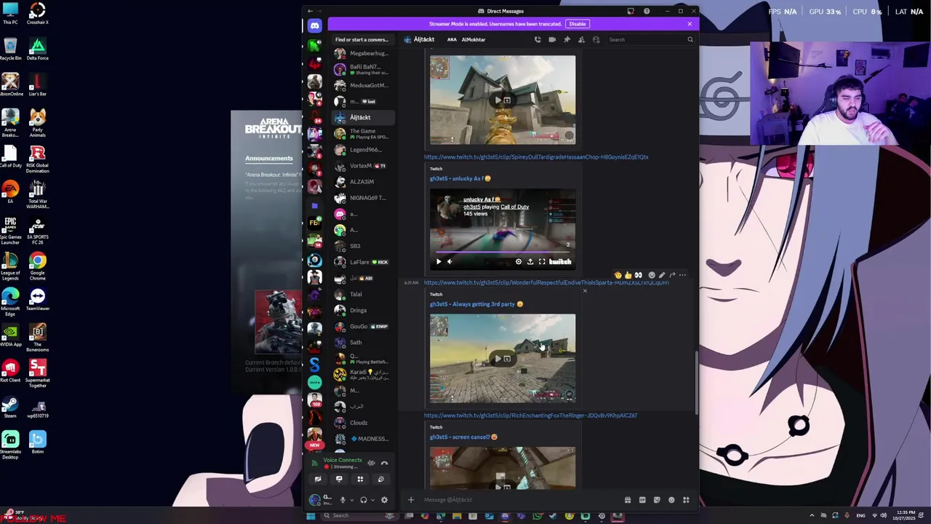Image resolution: width=931 pixels, height=524 pixels.
Task: Play the unlucky As f Twitch video
Action: pos(439,262)
